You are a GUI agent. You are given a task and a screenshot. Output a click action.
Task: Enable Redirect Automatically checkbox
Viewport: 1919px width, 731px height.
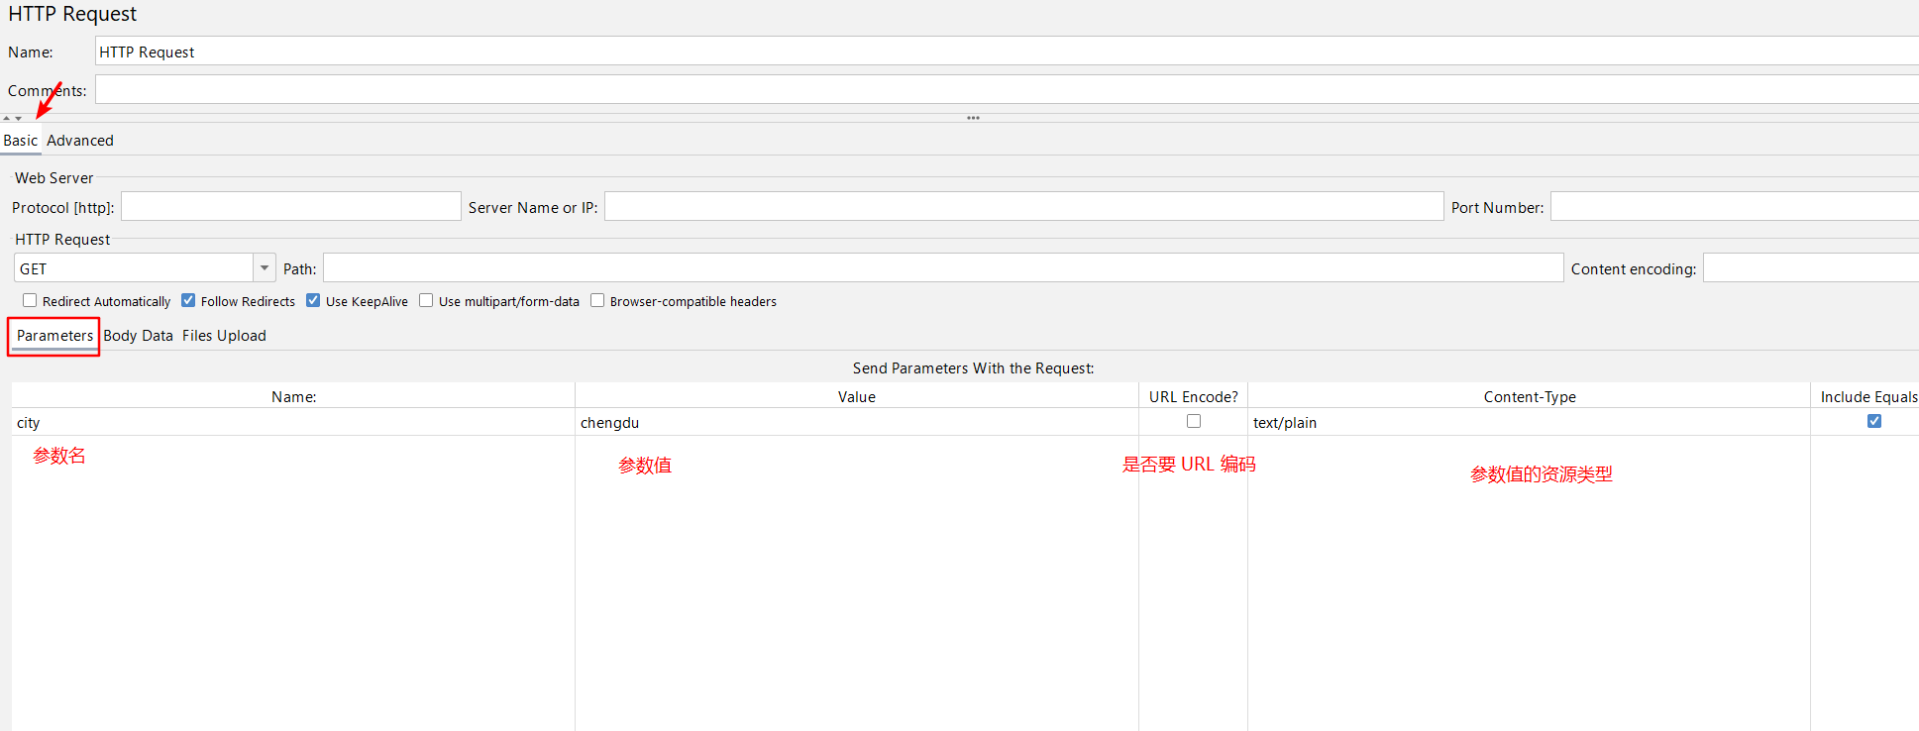tap(30, 301)
